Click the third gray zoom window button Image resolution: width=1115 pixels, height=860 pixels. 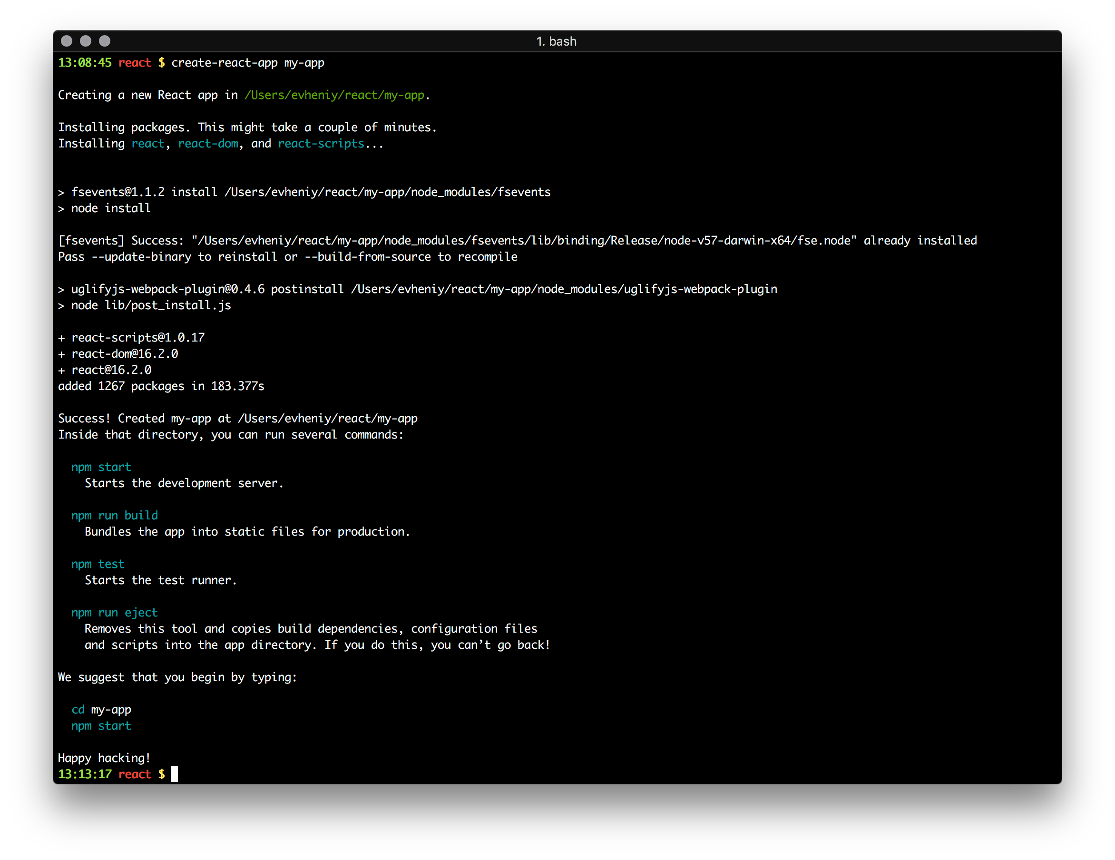[x=105, y=41]
